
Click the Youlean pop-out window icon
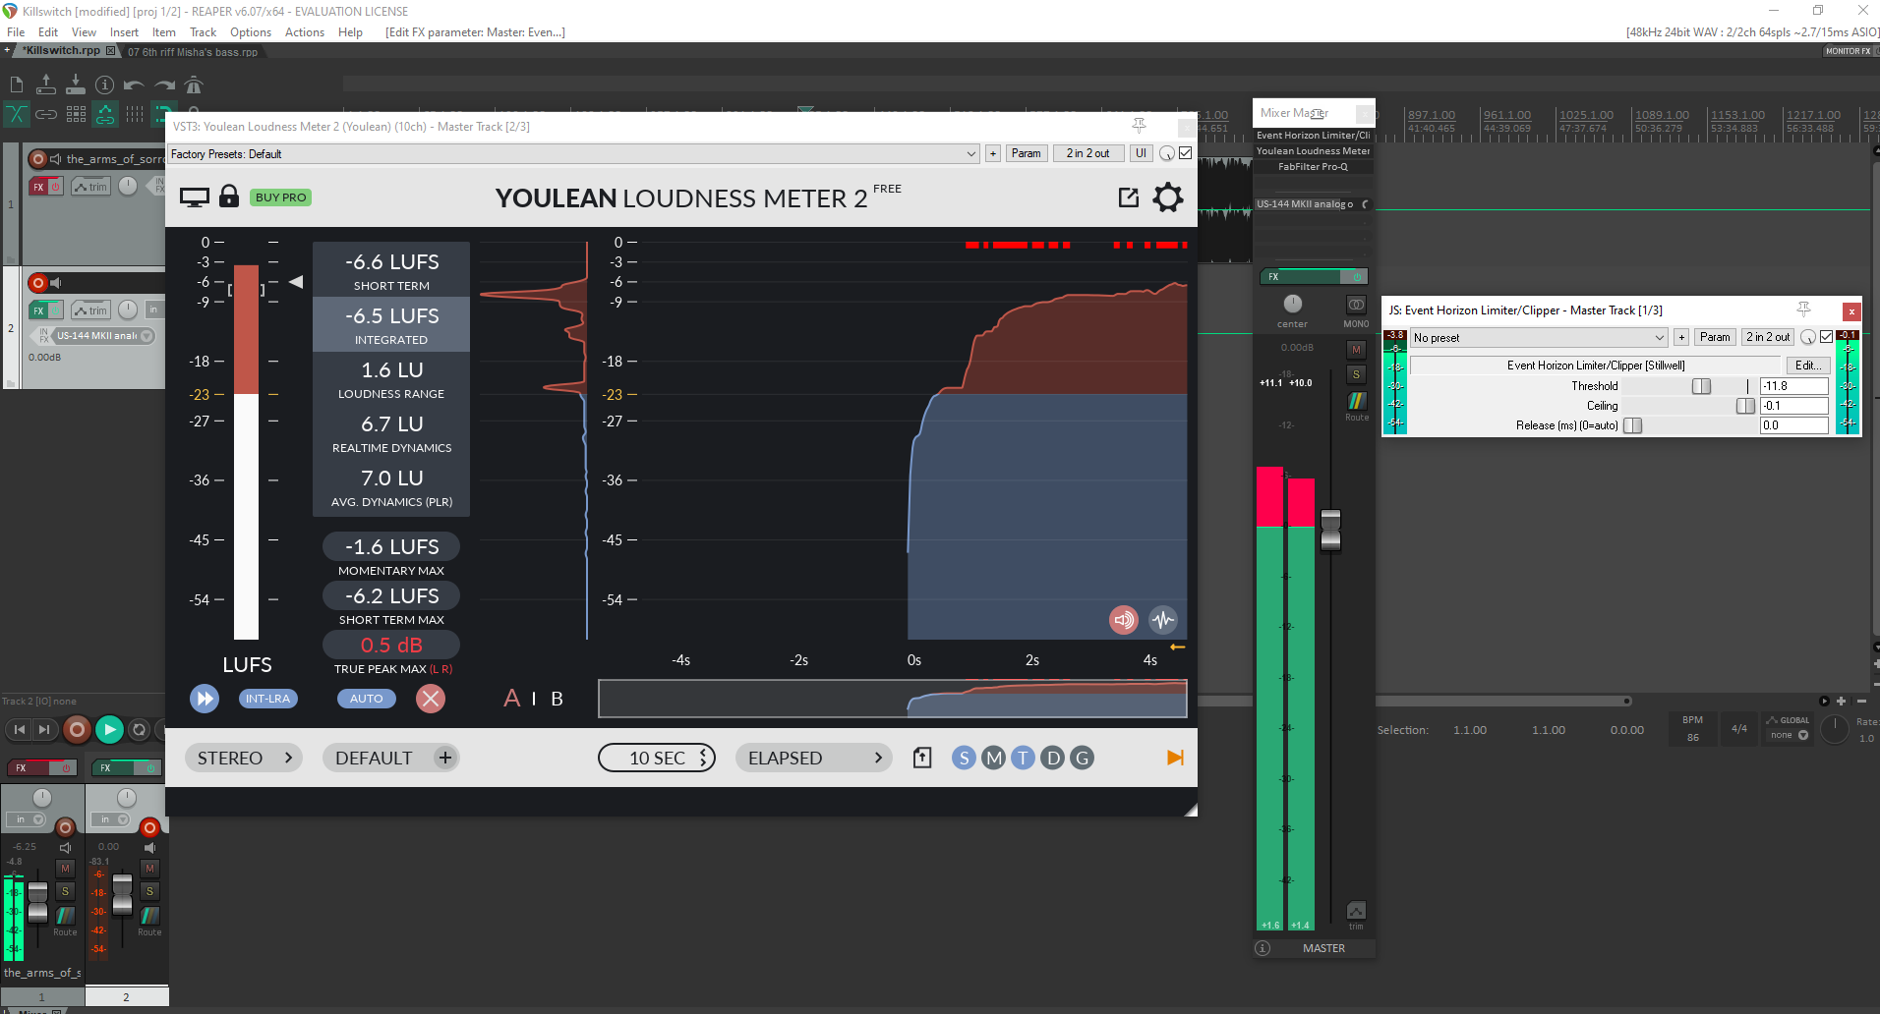coord(1128,197)
